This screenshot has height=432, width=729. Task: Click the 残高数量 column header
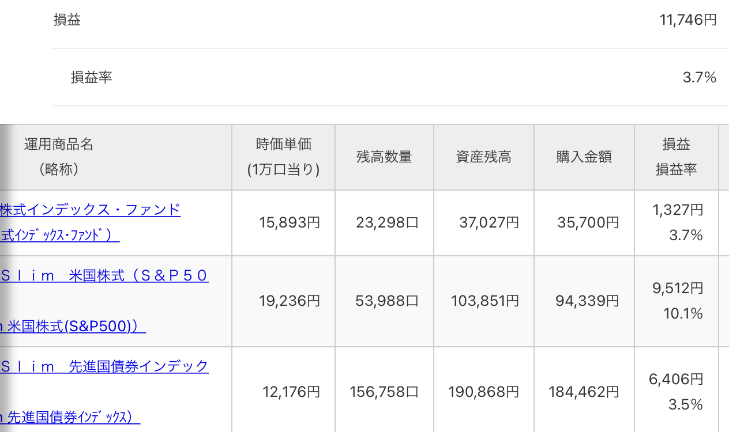click(x=384, y=157)
